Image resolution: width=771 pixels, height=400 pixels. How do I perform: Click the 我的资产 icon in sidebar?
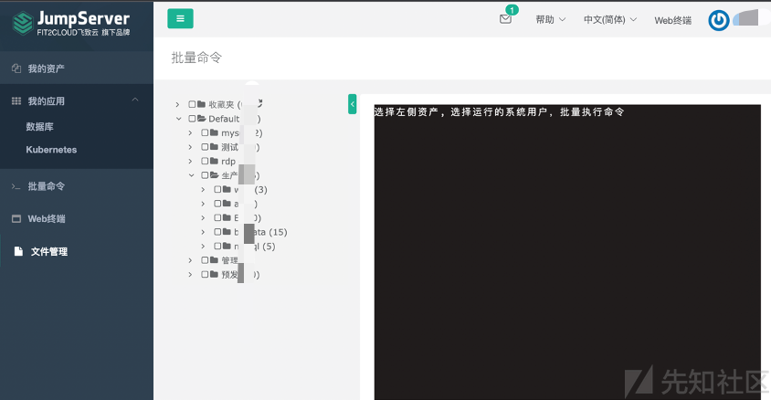click(x=16, y=68)
